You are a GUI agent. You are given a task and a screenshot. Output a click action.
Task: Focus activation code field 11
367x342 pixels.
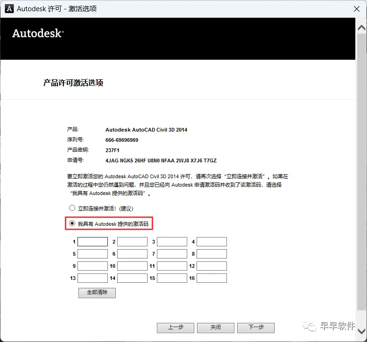(x=172, y=266)
